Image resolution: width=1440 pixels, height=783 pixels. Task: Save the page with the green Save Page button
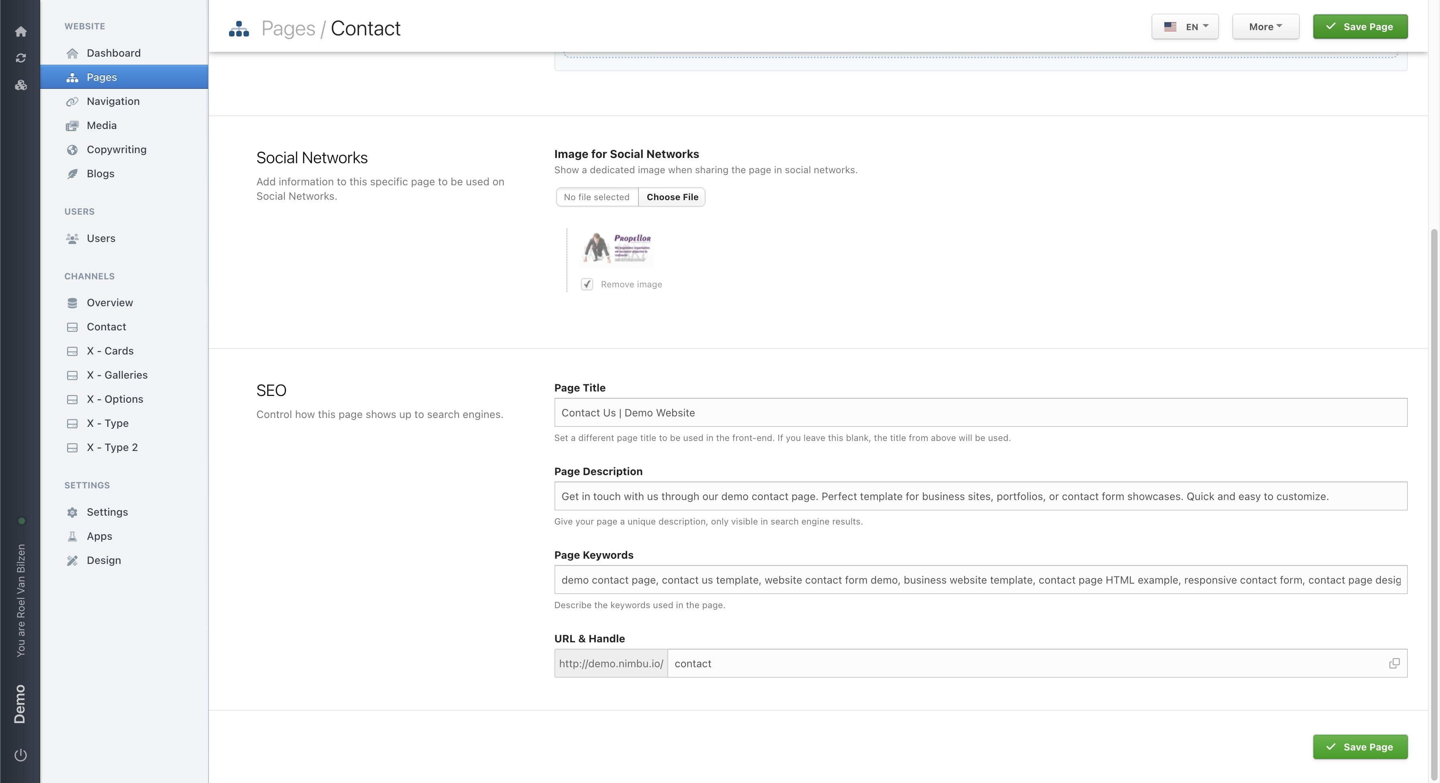1360,26
